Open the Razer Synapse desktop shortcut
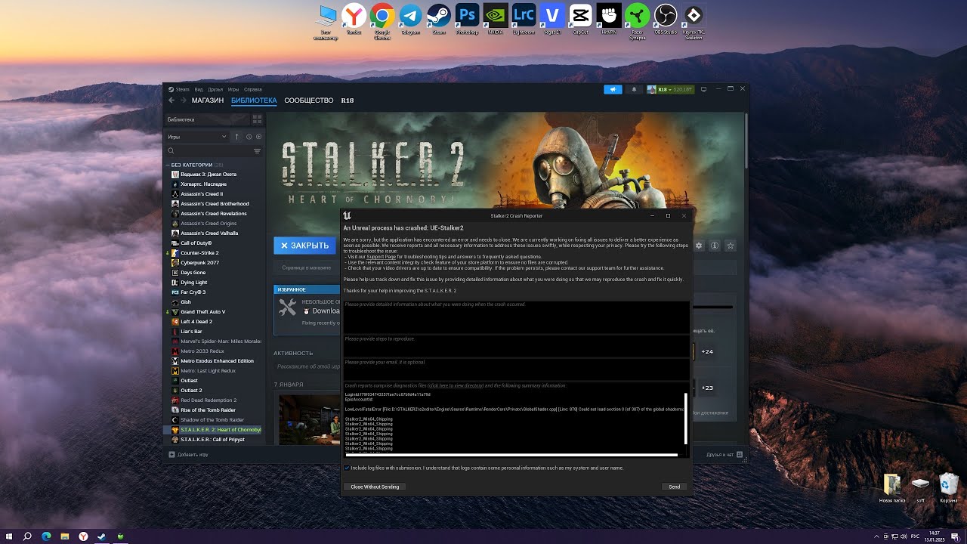 pos(637,21)
